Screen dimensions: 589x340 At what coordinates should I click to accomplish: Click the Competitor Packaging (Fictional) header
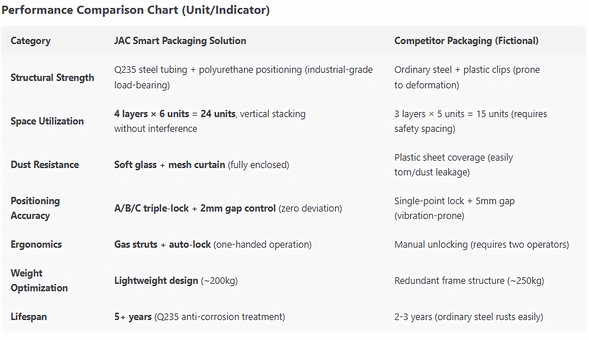pos(466,41)
